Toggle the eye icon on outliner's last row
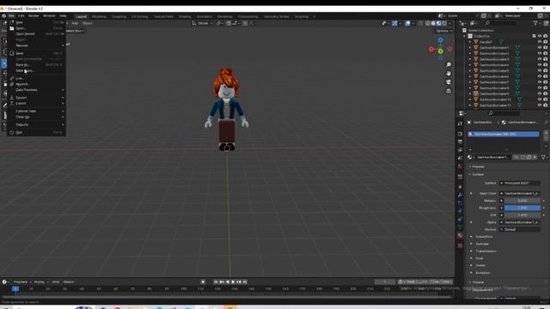550x309 pixels. (540, 105)
